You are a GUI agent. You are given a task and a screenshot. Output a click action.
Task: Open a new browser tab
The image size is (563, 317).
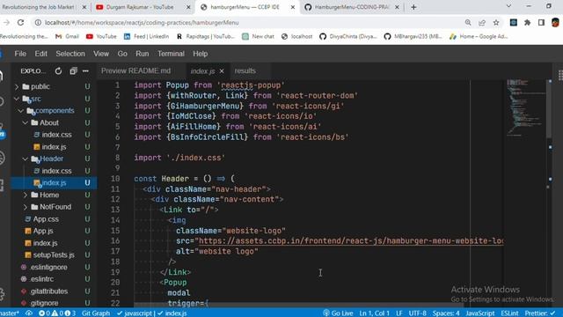pos(413,7)
